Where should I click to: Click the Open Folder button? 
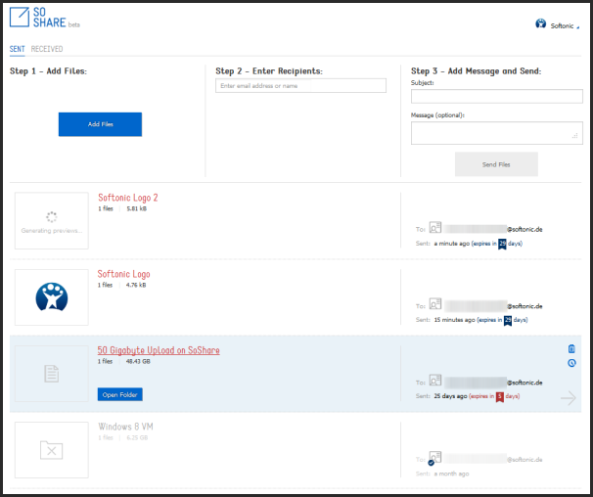[x=120, y=394]
